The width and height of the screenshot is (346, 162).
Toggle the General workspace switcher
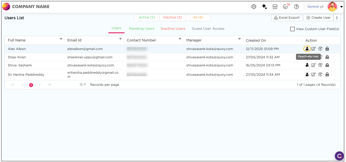point(315,7)
